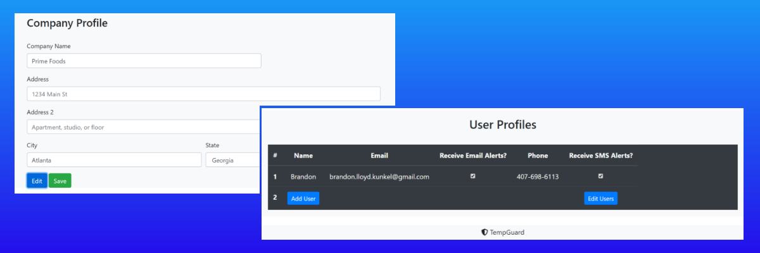This screenshot has width=760, height=253.
Task: Click the Edit button in Company Profile
Action: pyautogui.click(x=37, y=181)
